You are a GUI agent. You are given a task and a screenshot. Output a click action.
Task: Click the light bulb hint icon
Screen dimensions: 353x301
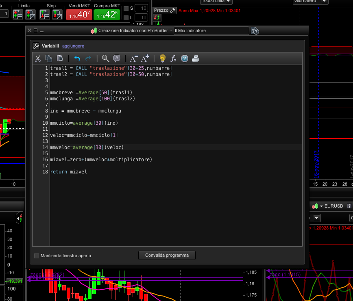[x=163, y=58]
